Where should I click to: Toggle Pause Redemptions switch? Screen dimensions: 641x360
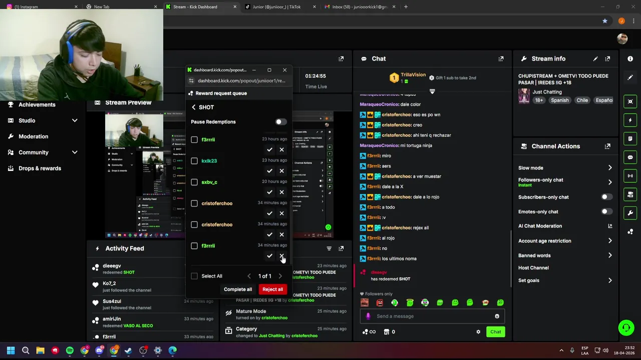tap(280, 122)
